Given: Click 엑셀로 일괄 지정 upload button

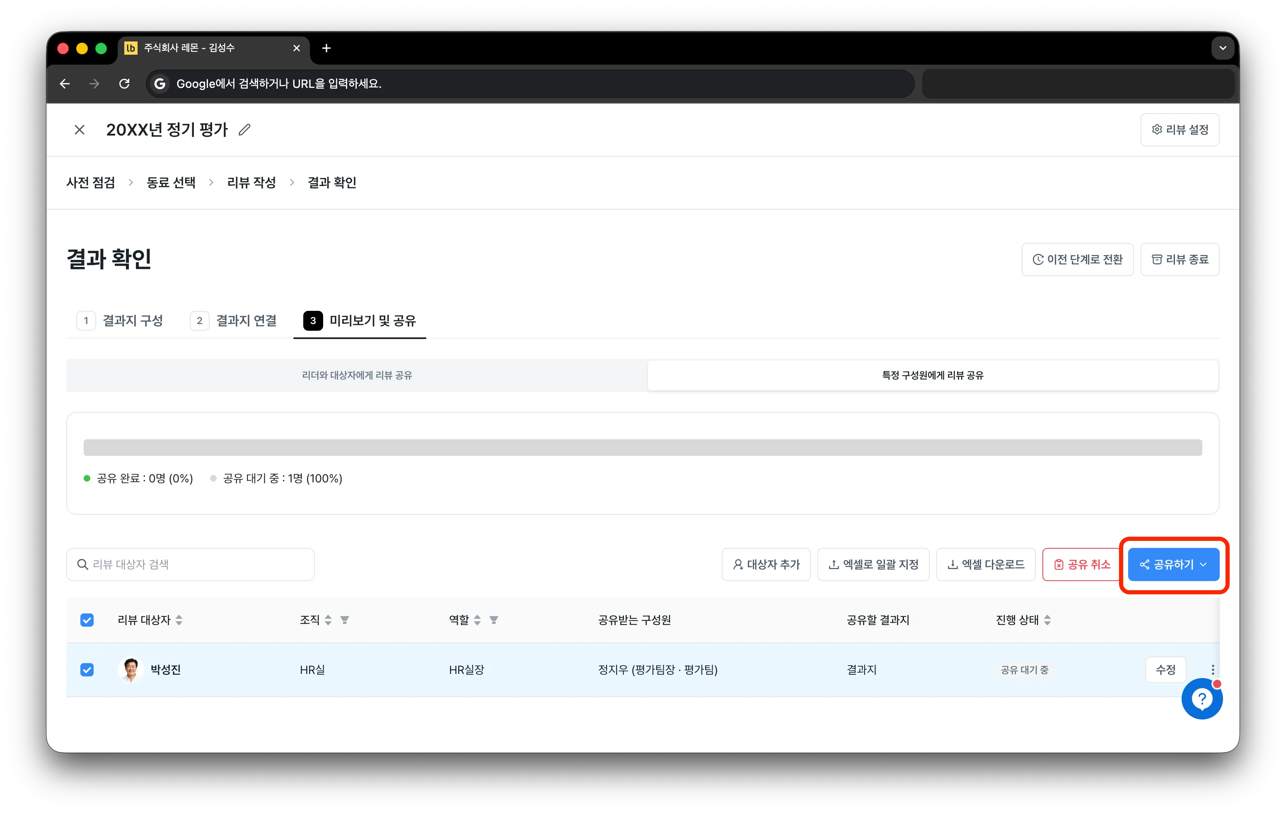Looking at the screenshot, I should tap(873, 564).
